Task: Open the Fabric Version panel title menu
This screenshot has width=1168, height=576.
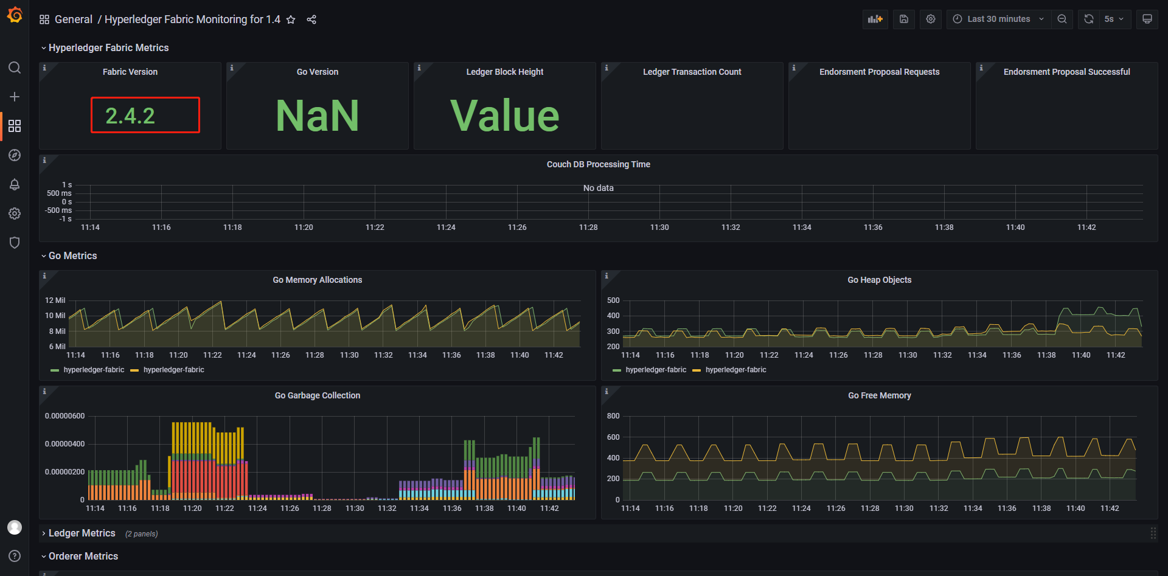Action: coord(130,72)
